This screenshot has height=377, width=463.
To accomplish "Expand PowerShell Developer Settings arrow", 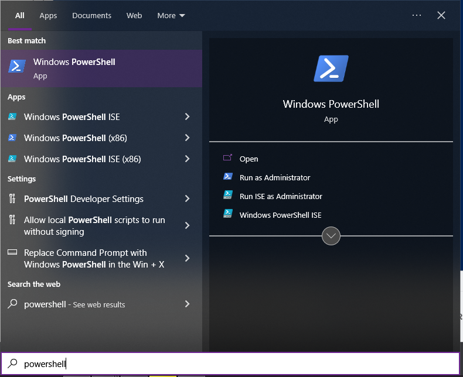I will [187, 198].
